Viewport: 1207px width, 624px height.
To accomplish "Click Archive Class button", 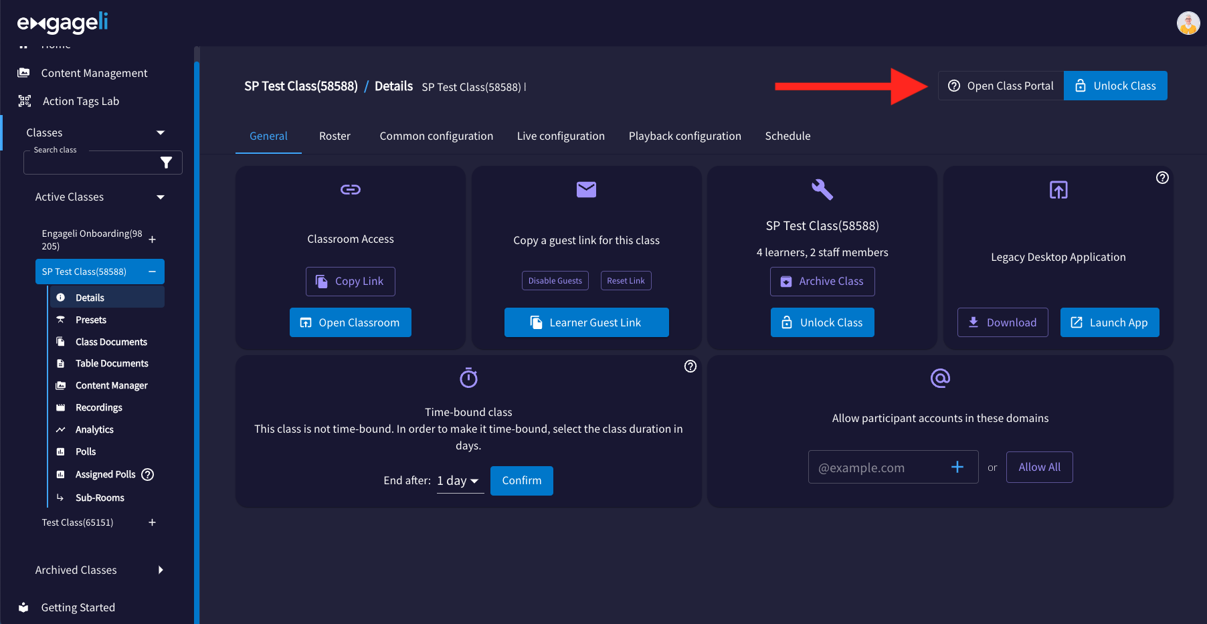I will pos(822,282).
